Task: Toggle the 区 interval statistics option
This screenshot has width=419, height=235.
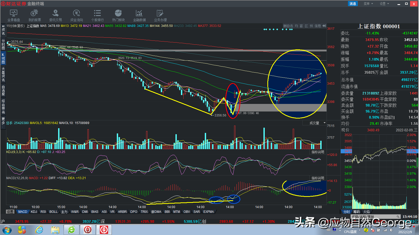Action: [x=306, y=26]
